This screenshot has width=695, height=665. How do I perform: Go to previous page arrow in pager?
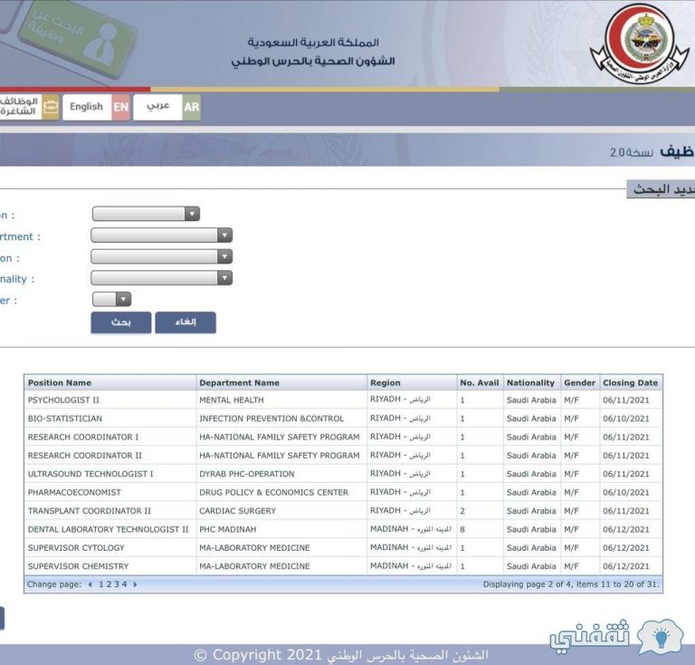pyautogui.click(x=90, y=584)
